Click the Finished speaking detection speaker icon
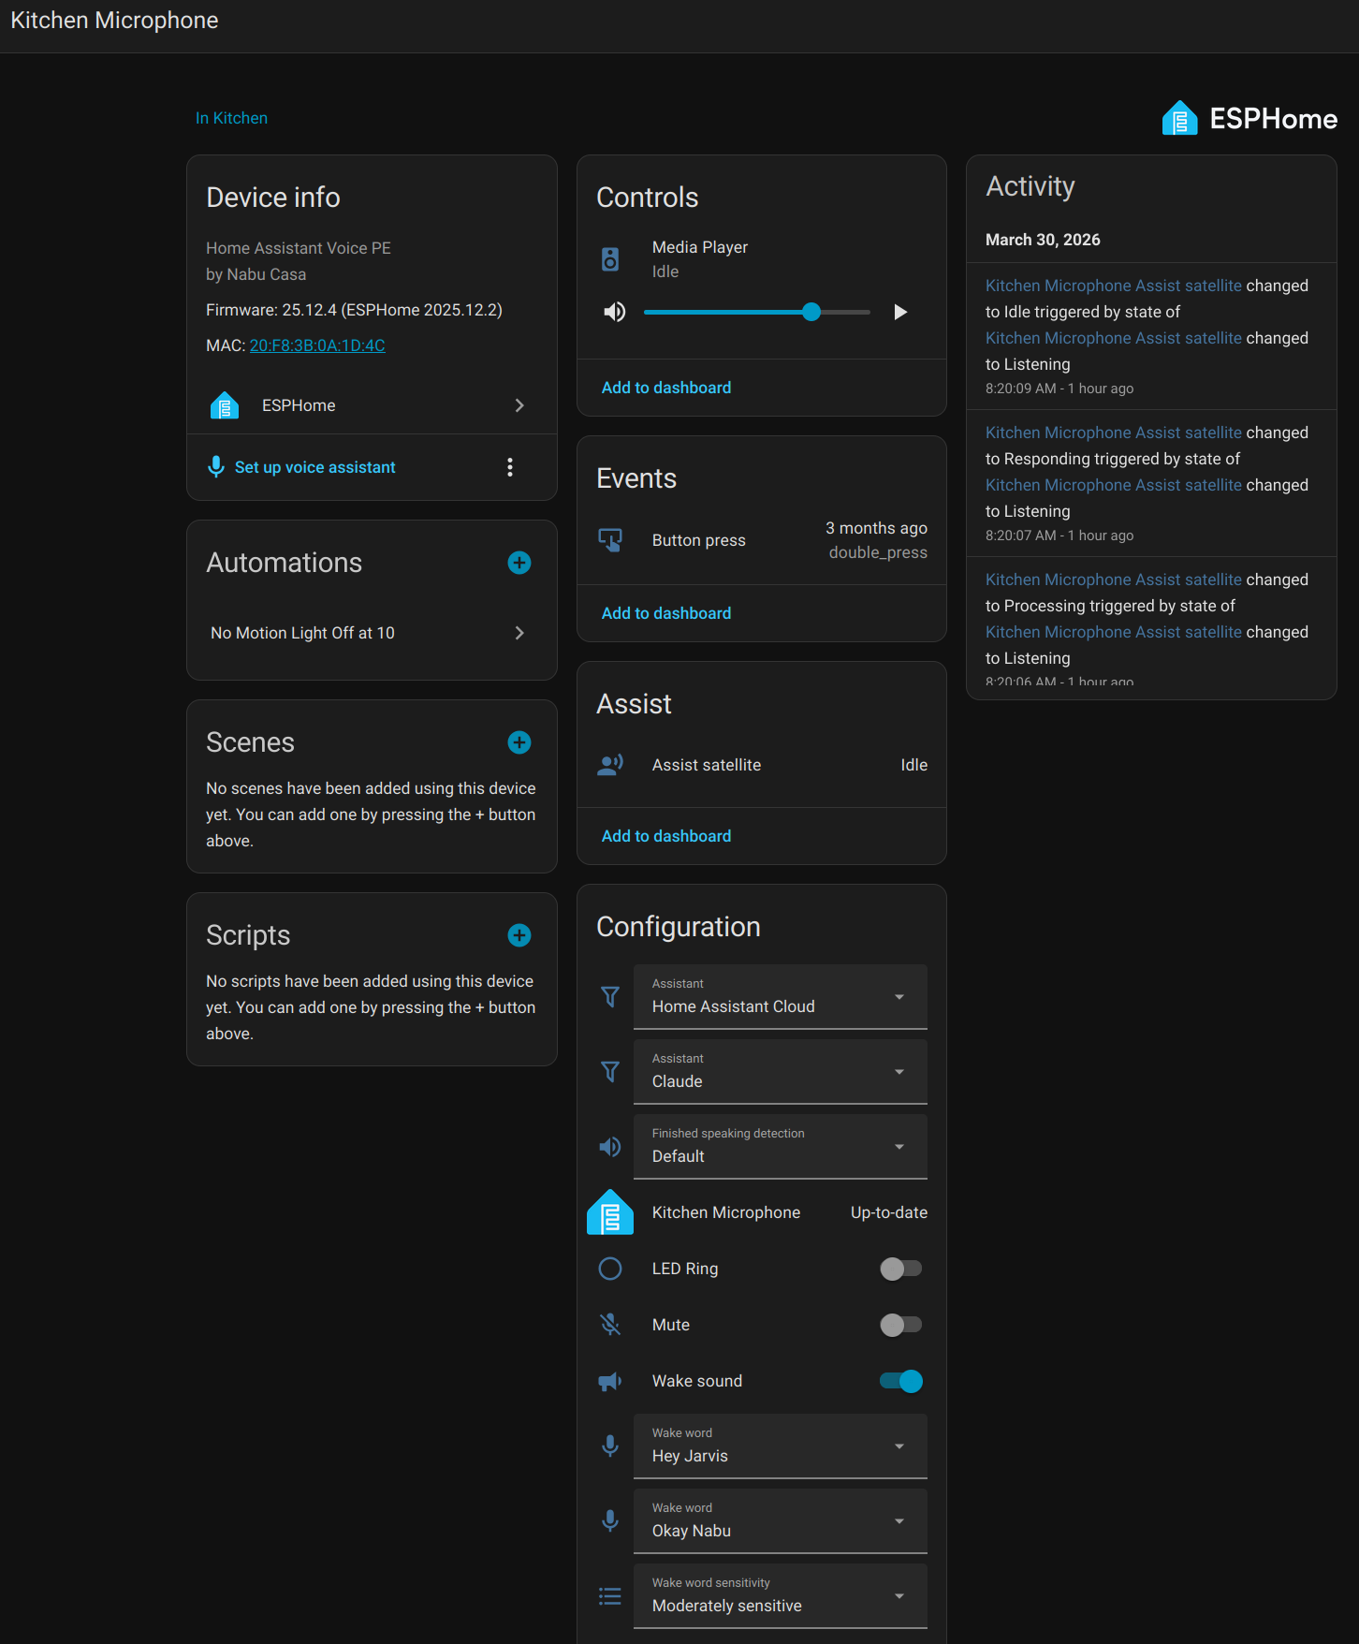This screenshot has width=1359, height=1644. [x=610, y=1147]
